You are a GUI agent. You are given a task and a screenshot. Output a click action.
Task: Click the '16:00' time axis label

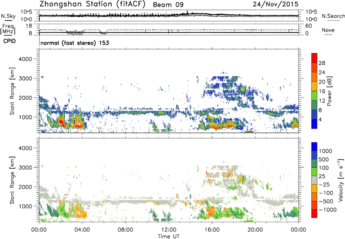(x=212, y=230)
